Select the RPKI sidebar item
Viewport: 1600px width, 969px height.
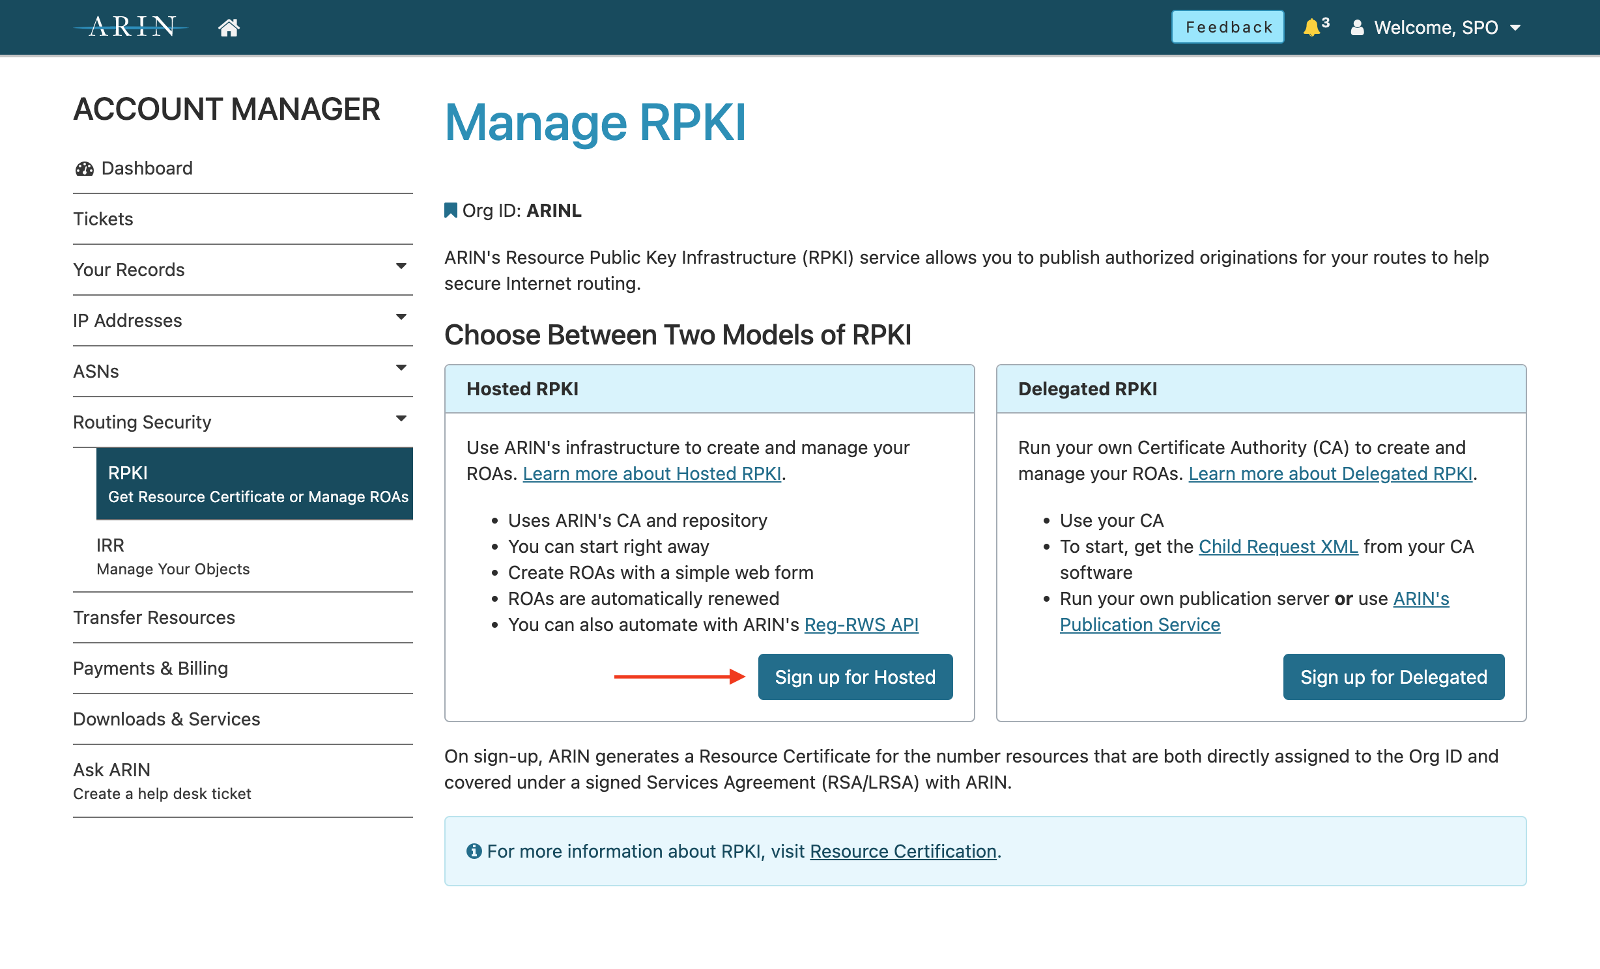pyautogui.click(x=254, y=484)
